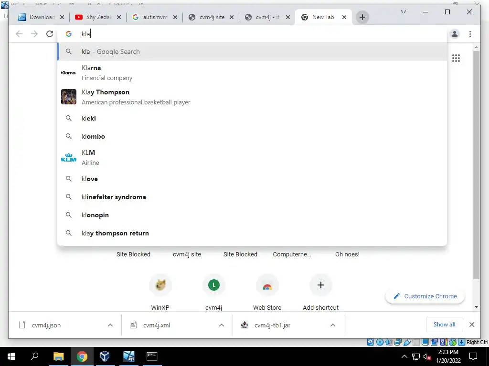Click the VirtualBox recording status icon
Image resolution: width=489 pixels, height=366 pixels.
434,342
